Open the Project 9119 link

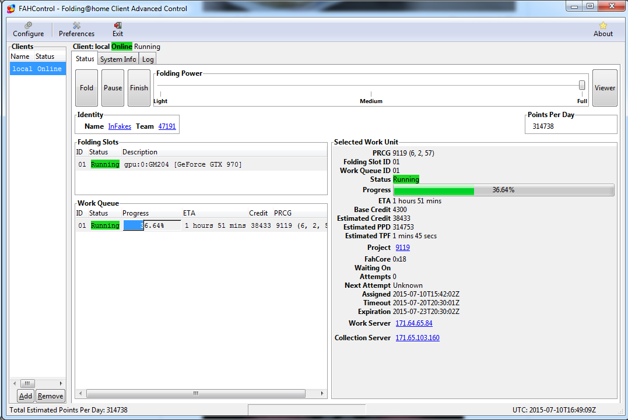click(x=402, y=248)
